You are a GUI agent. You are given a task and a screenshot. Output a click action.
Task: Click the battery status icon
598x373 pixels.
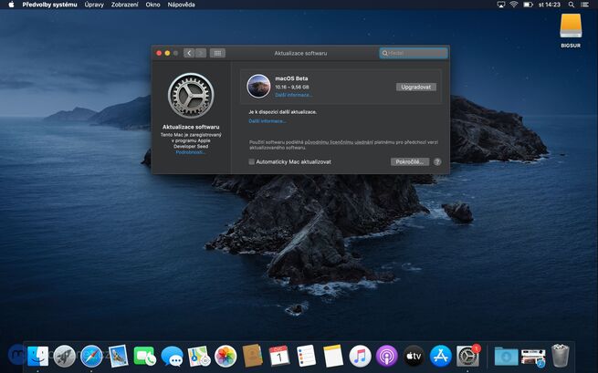click(528, 5)
